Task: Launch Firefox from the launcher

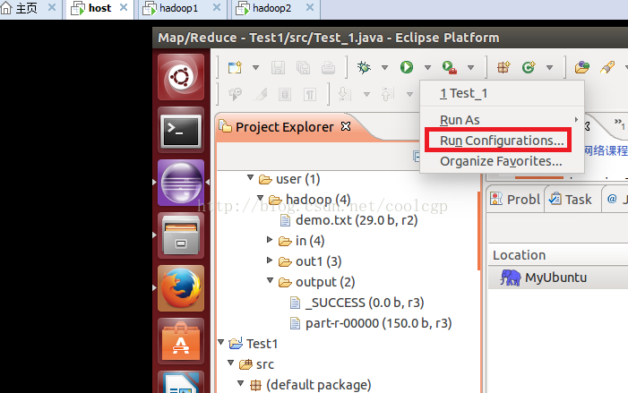Action: click(x=181, y=288)
